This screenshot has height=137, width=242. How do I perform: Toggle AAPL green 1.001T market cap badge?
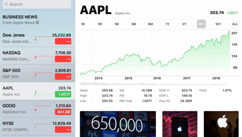(x=63, y=94)
